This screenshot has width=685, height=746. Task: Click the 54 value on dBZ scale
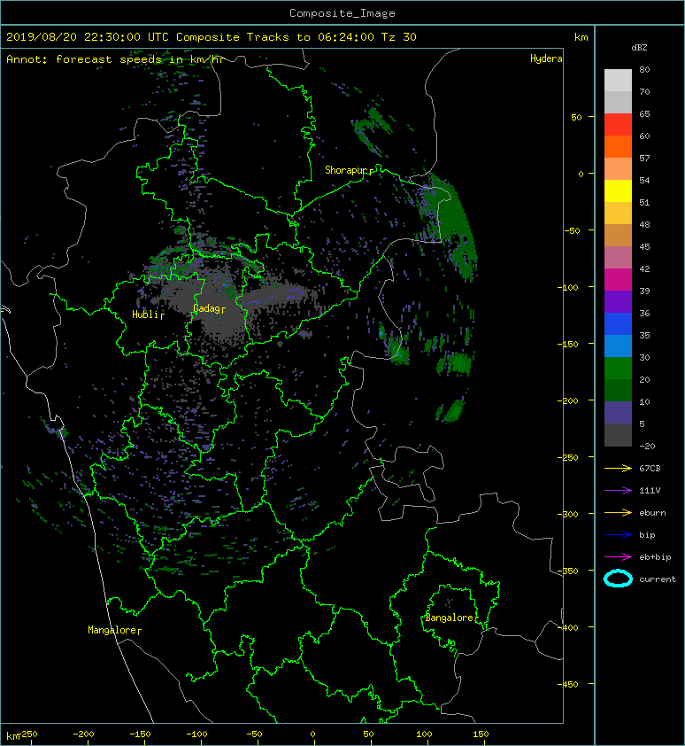click(x=644, y=181)
